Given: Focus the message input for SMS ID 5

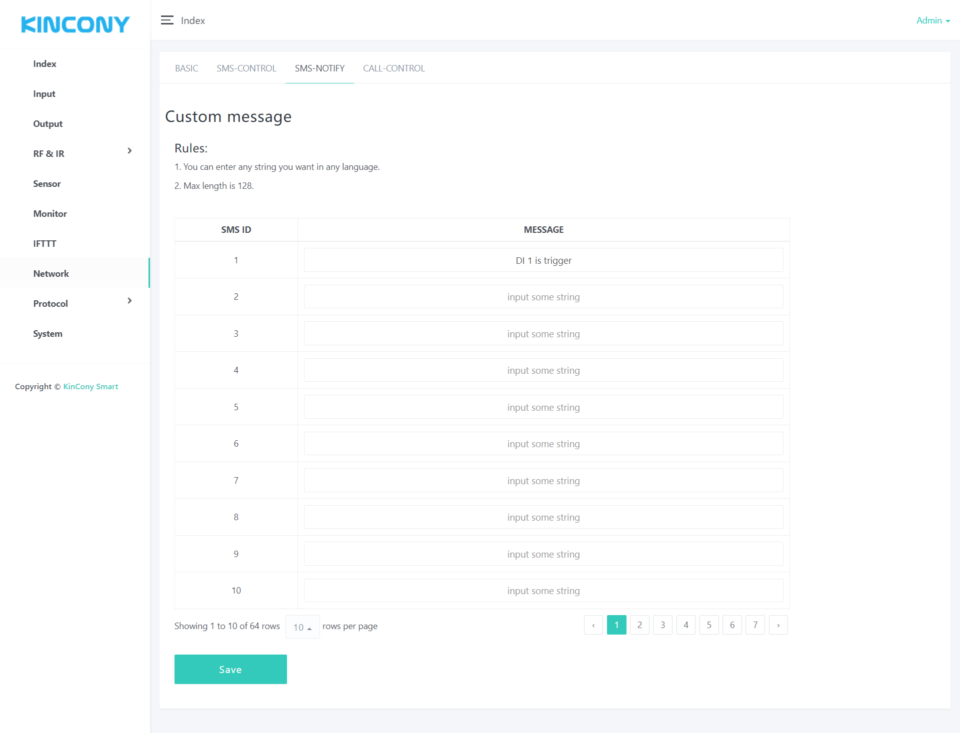Looking at the screenshot, I should [x=543, y=407].
